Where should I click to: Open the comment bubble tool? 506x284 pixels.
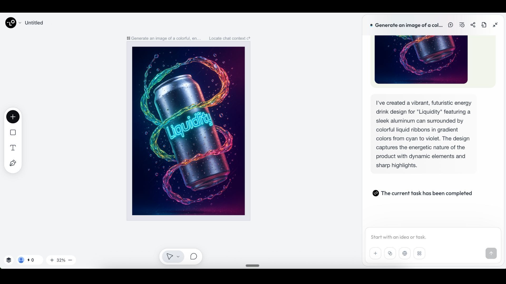coord(193,256)
